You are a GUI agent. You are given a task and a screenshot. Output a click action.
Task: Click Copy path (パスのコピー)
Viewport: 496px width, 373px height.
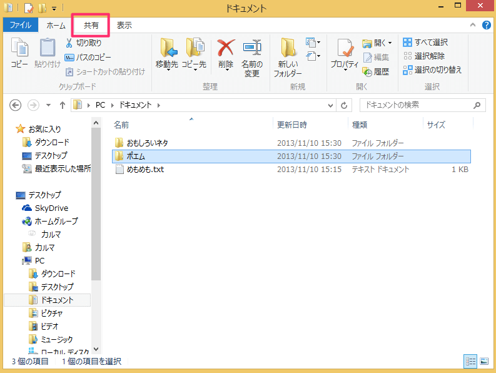pos(88,58)
